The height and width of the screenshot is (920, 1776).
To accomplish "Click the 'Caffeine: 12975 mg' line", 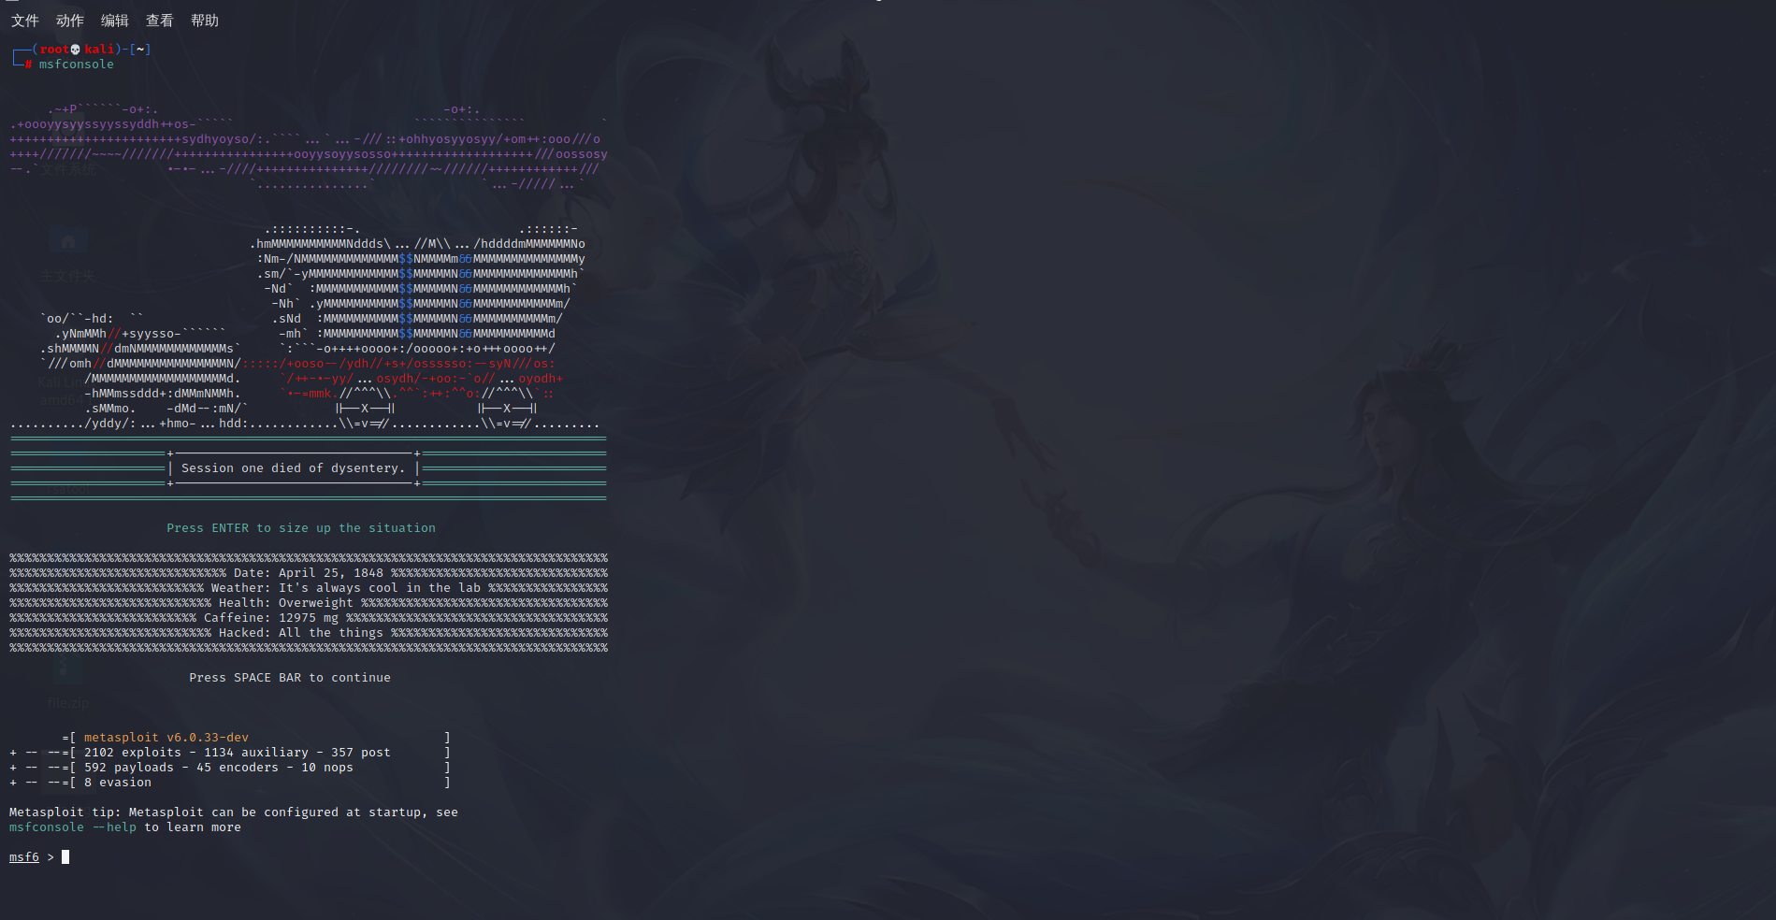I will click(271, 618).
